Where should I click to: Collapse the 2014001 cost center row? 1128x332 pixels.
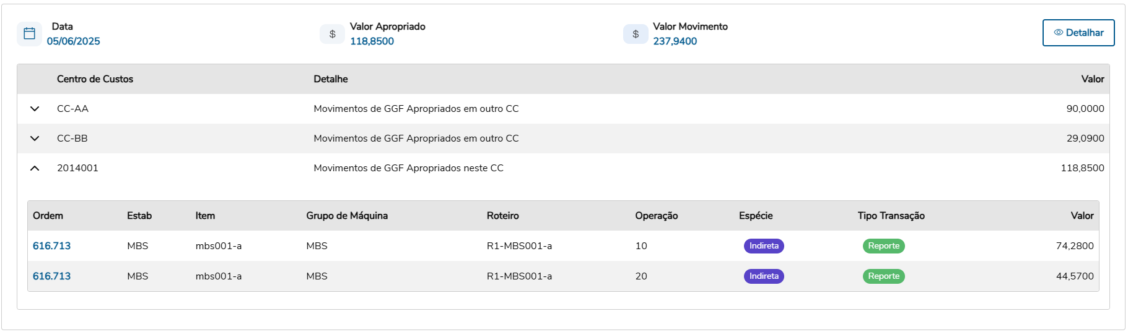[35, 168]
